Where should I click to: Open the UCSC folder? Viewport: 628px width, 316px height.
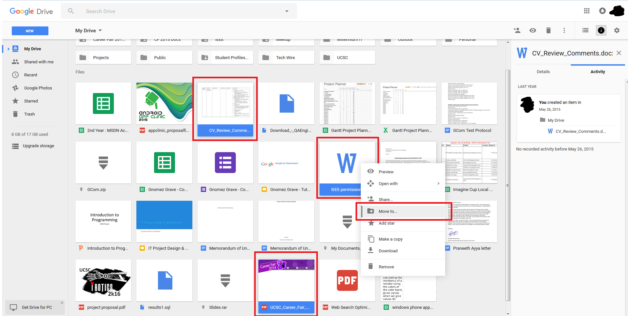pyautogui.click(x=347, y=57)
